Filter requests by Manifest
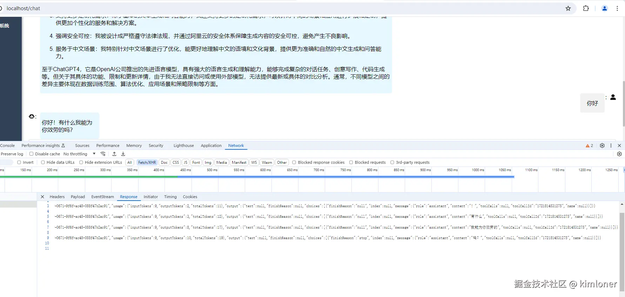 (239, 162)
